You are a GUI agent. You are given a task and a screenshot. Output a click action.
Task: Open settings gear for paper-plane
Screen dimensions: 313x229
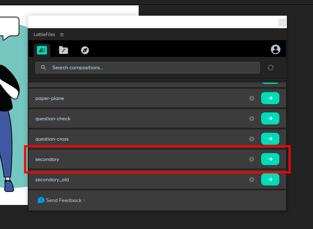point(252,98)
